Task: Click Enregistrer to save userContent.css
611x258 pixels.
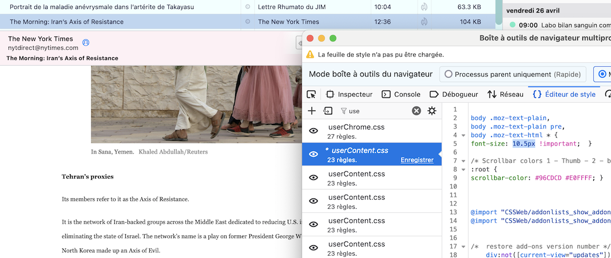Action: pyautogui.click(x=416, y=160)
